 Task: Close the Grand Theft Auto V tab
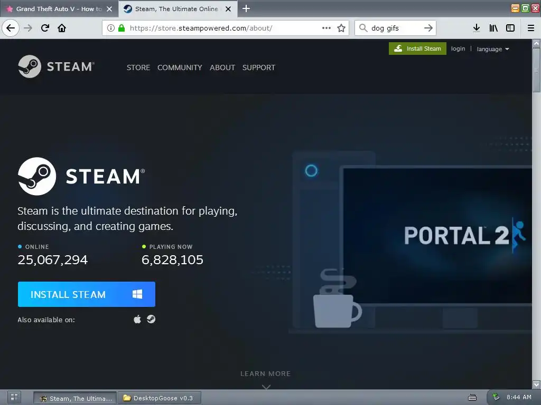pyautogui.click(x=109, y=9)
